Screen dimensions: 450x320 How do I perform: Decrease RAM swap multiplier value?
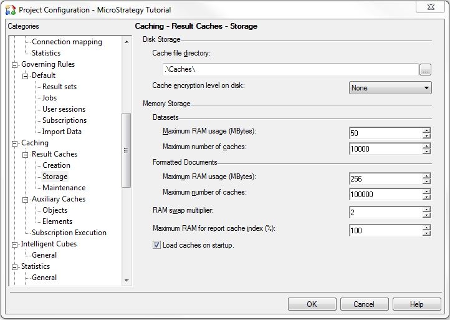[x=426, y=215]
